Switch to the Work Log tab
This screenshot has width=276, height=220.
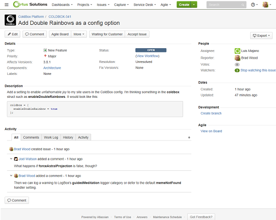click(x=51, y=137)
